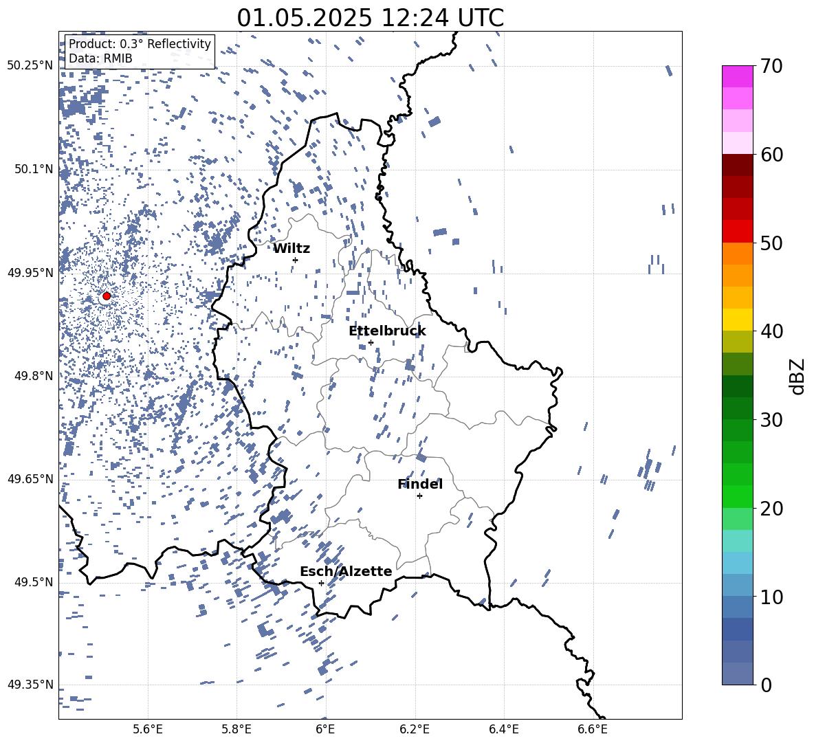Click the 6°E longitude label
The image size is (814, 743).
point(325,729)
